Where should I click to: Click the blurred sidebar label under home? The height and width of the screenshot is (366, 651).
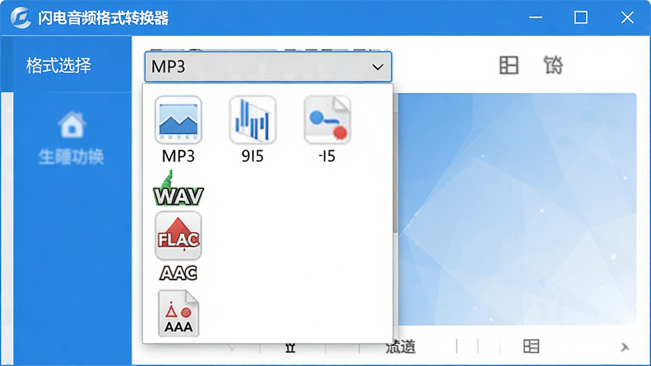point(71,157)
